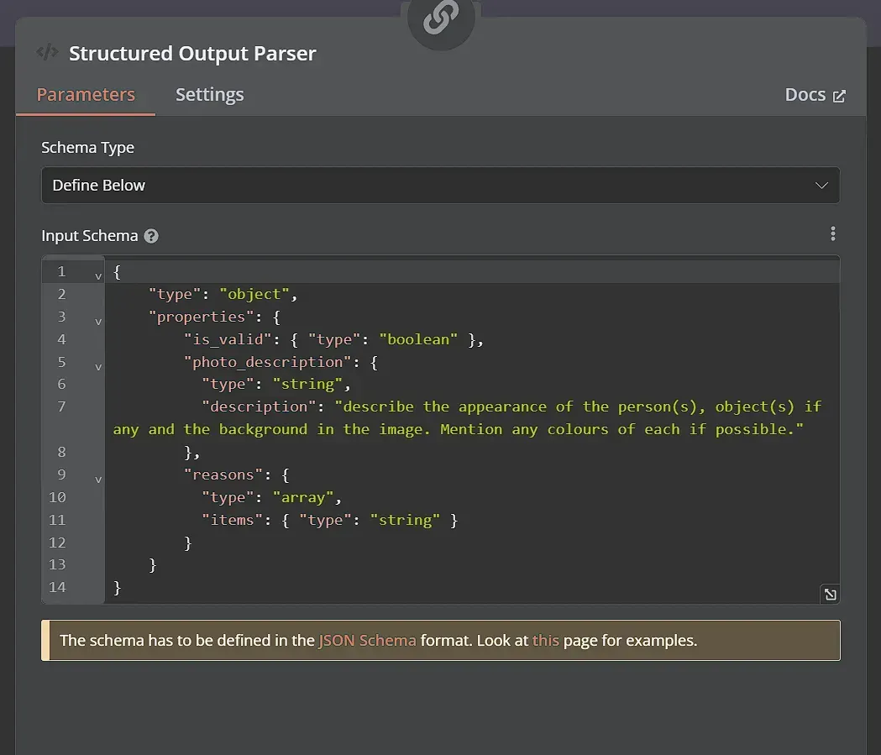Open the Docs external link
881x755 pixels.
coord(815,95)
